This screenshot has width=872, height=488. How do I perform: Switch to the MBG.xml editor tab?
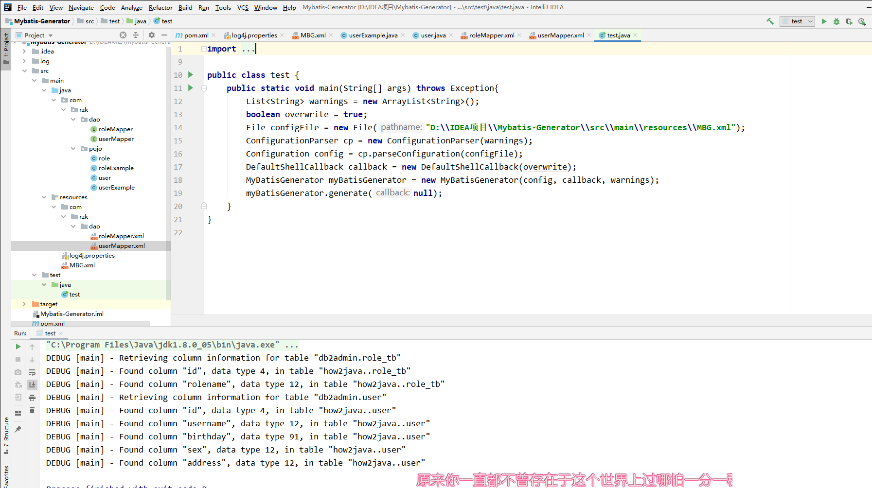(312, 35)
